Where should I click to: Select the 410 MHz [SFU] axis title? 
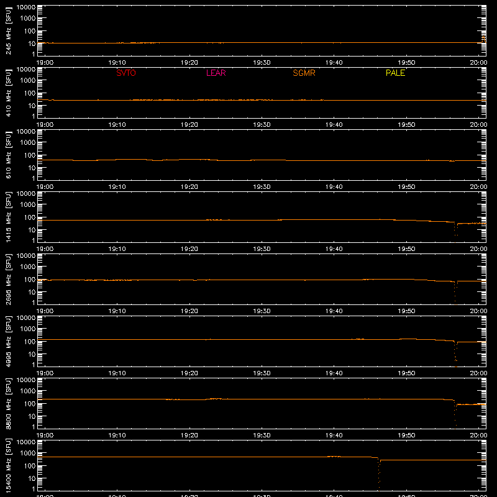coord(8,93)
